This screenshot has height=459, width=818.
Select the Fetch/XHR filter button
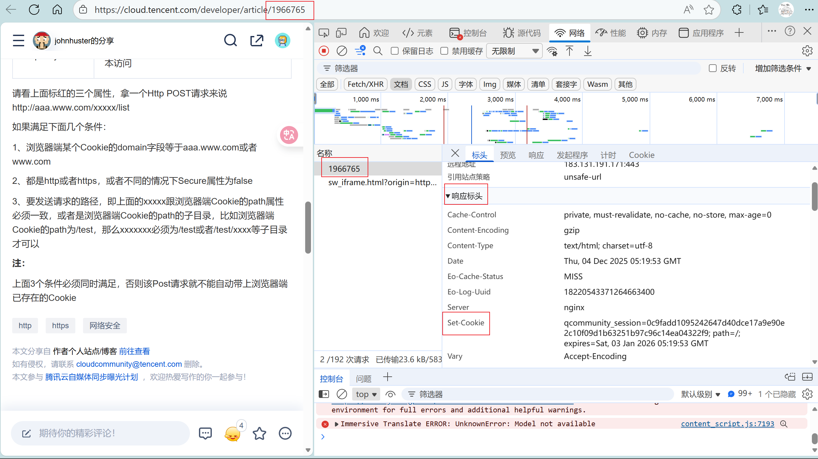coord(365,85)
